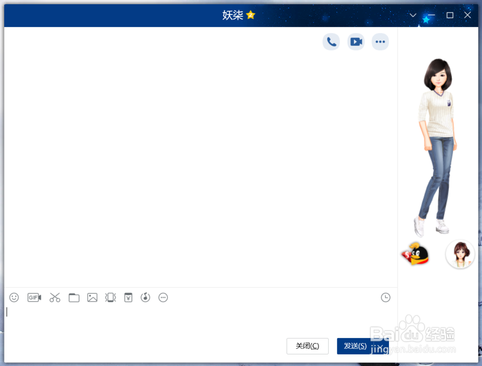482x366 pixels.
Task: Maximize the chat window
Action: coord(450,15)
